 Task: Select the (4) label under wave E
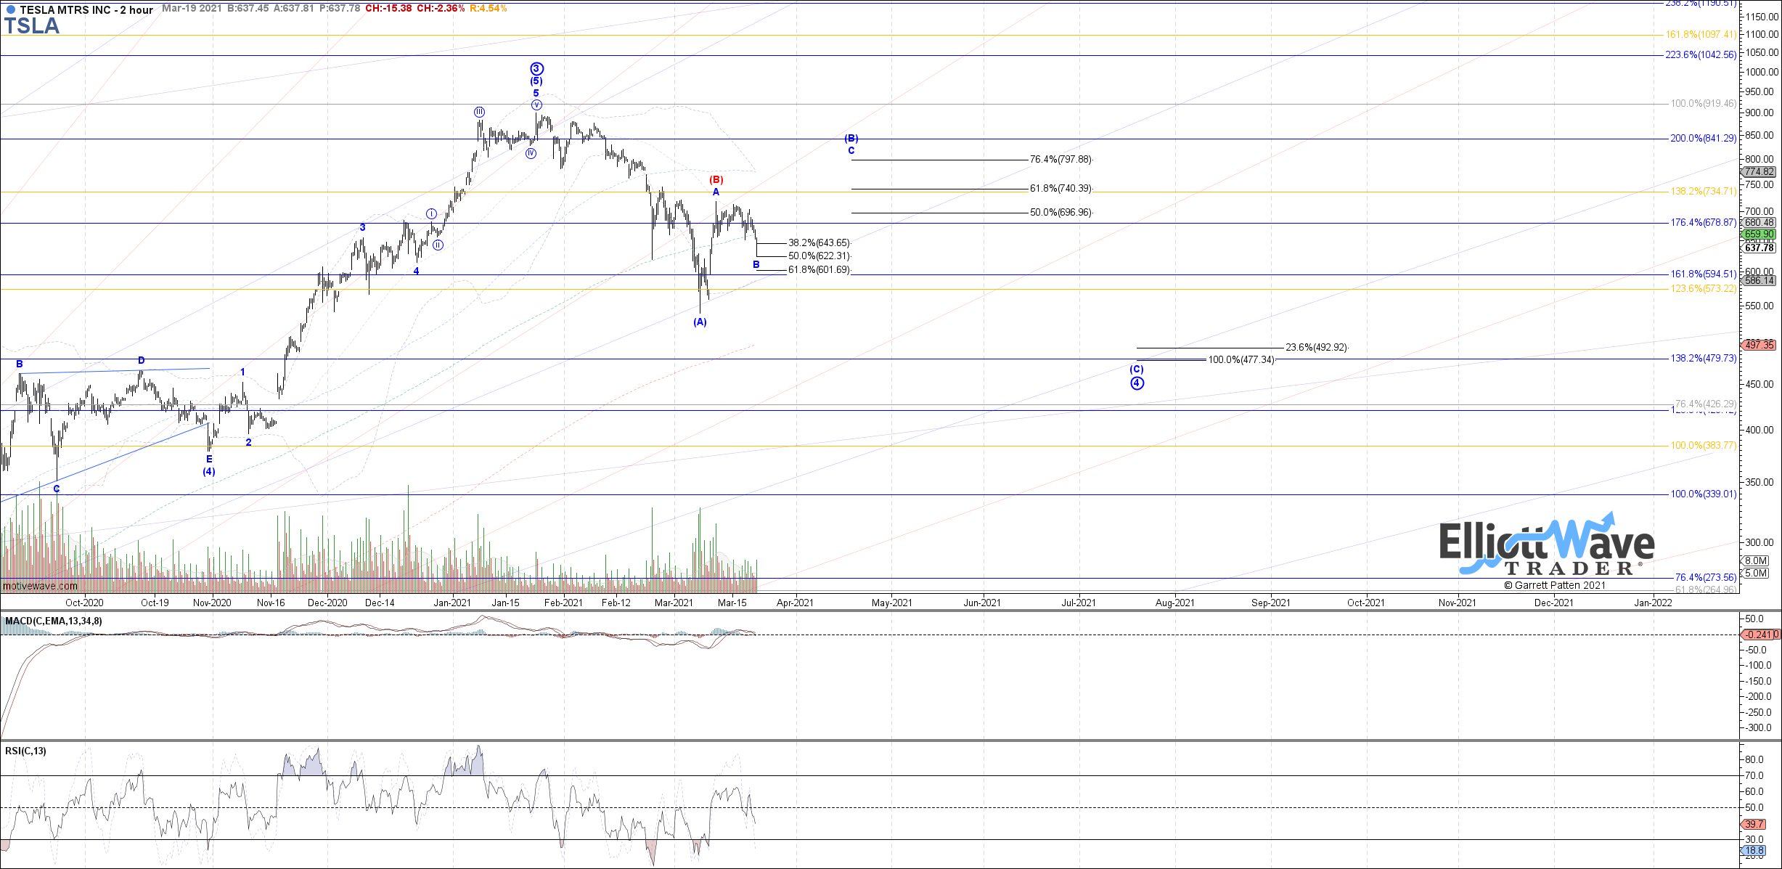click(209, 471)
